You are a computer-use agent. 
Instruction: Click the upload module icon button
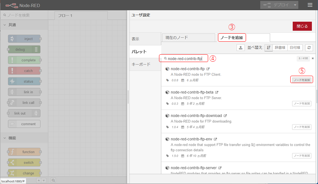point(240,48)
